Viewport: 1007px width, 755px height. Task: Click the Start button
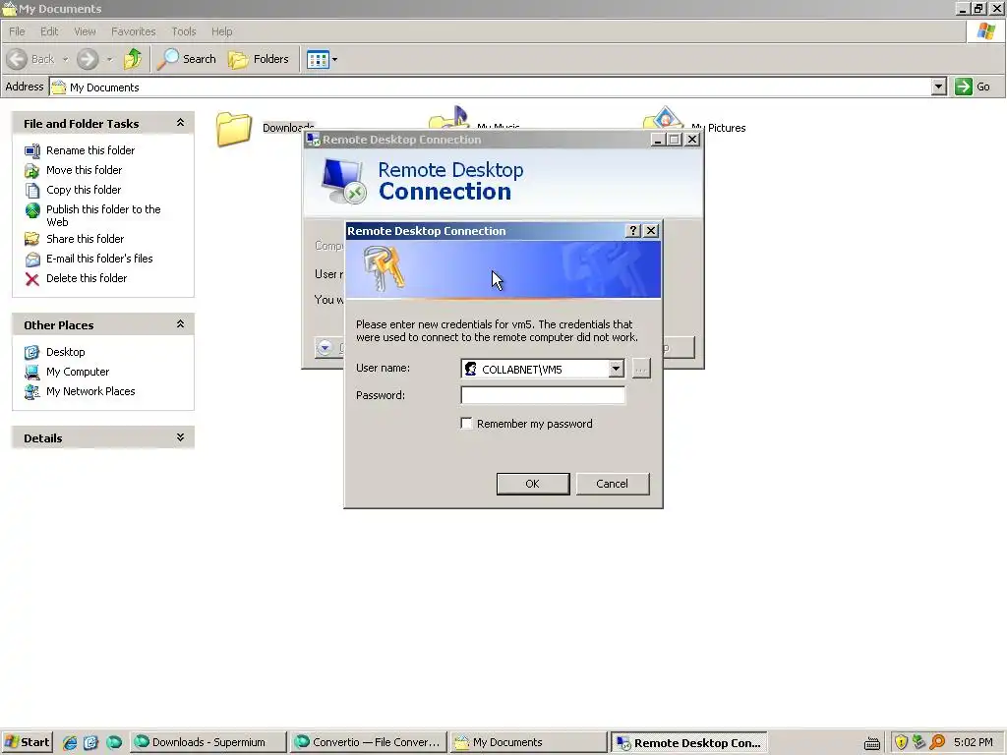[x=27, y=743]
